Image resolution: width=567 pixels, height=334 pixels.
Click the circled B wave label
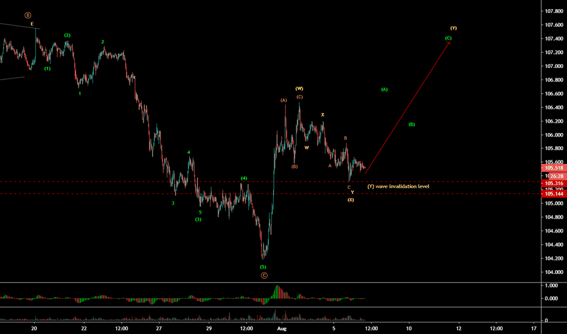(28, 15)
